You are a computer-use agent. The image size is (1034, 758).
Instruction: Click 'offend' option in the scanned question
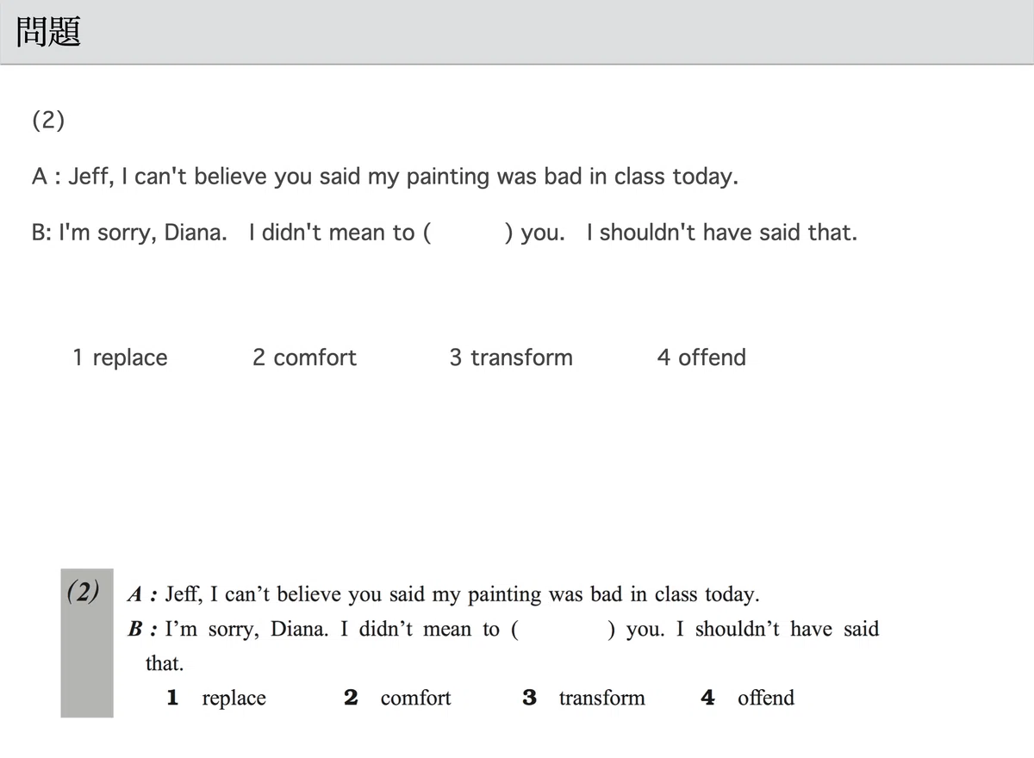pos(766,698)
